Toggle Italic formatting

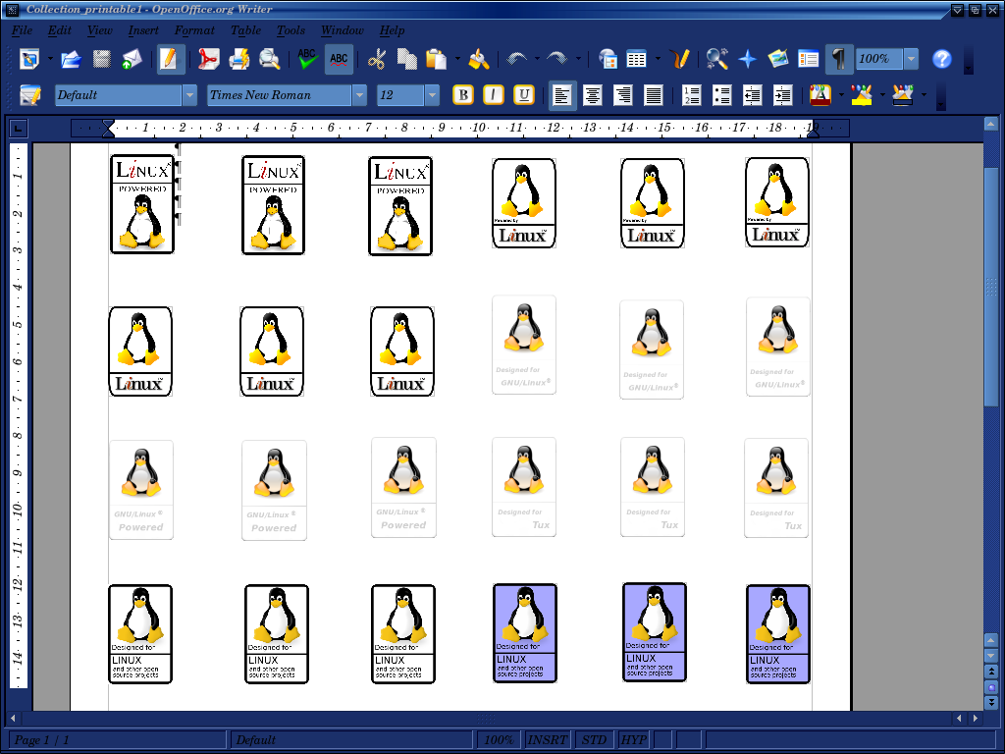click(x=493, y=95)
